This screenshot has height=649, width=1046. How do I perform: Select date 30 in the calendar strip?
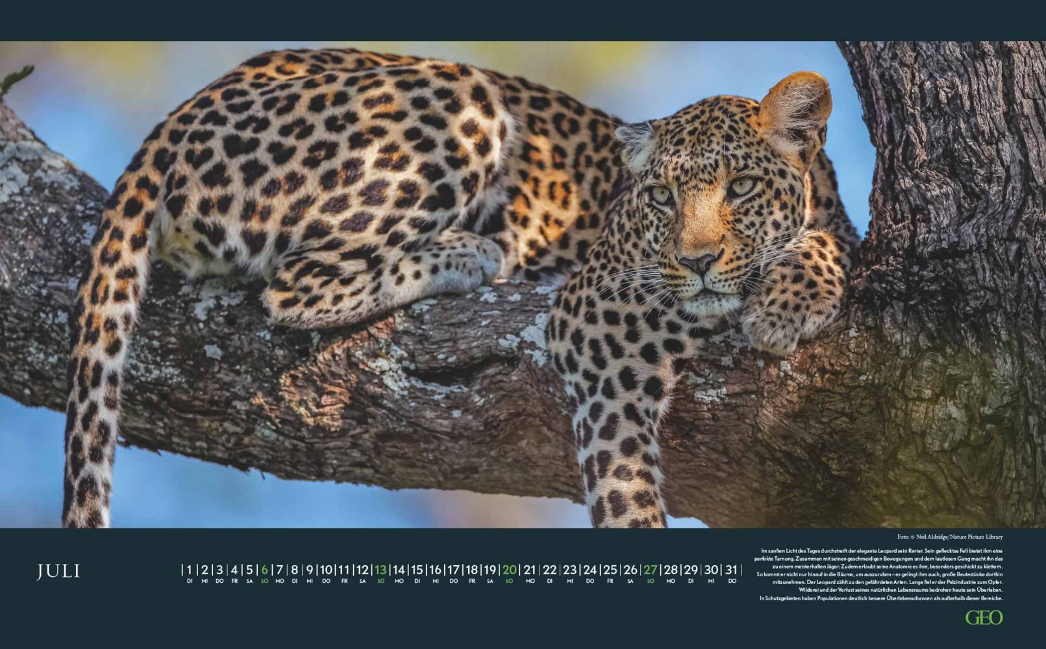pos(712,570)
